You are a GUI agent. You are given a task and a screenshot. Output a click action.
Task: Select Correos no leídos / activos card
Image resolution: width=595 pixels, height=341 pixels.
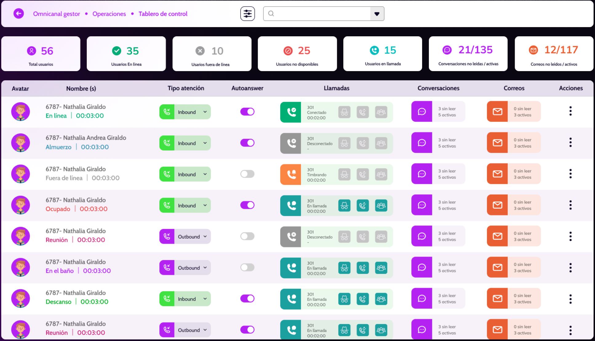point(554,54)
